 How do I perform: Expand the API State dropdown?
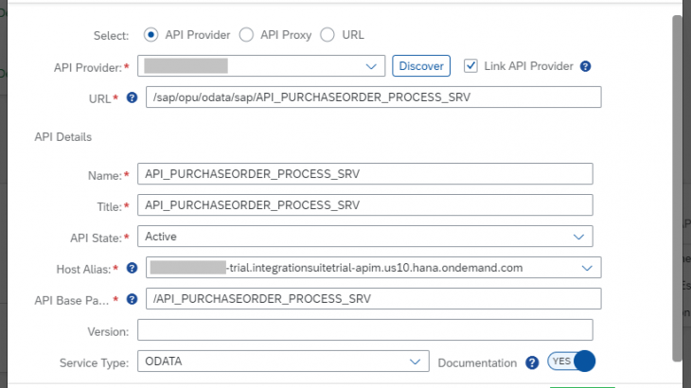pos(578,237)
